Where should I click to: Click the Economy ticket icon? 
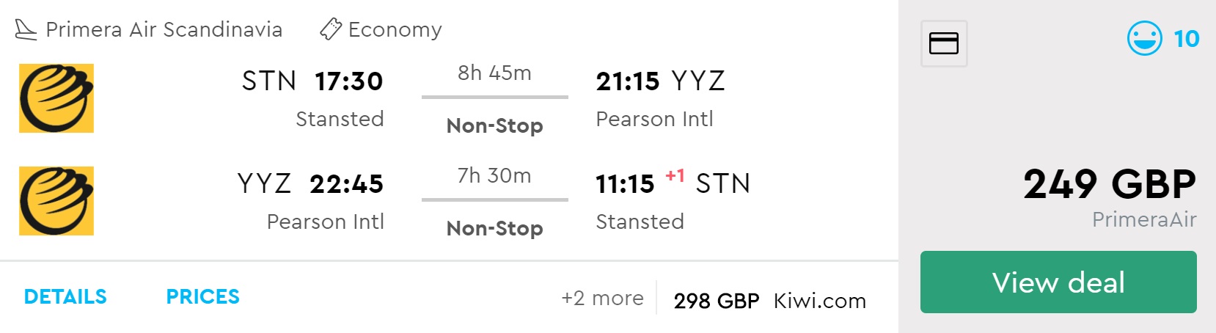tap(331, 29)
